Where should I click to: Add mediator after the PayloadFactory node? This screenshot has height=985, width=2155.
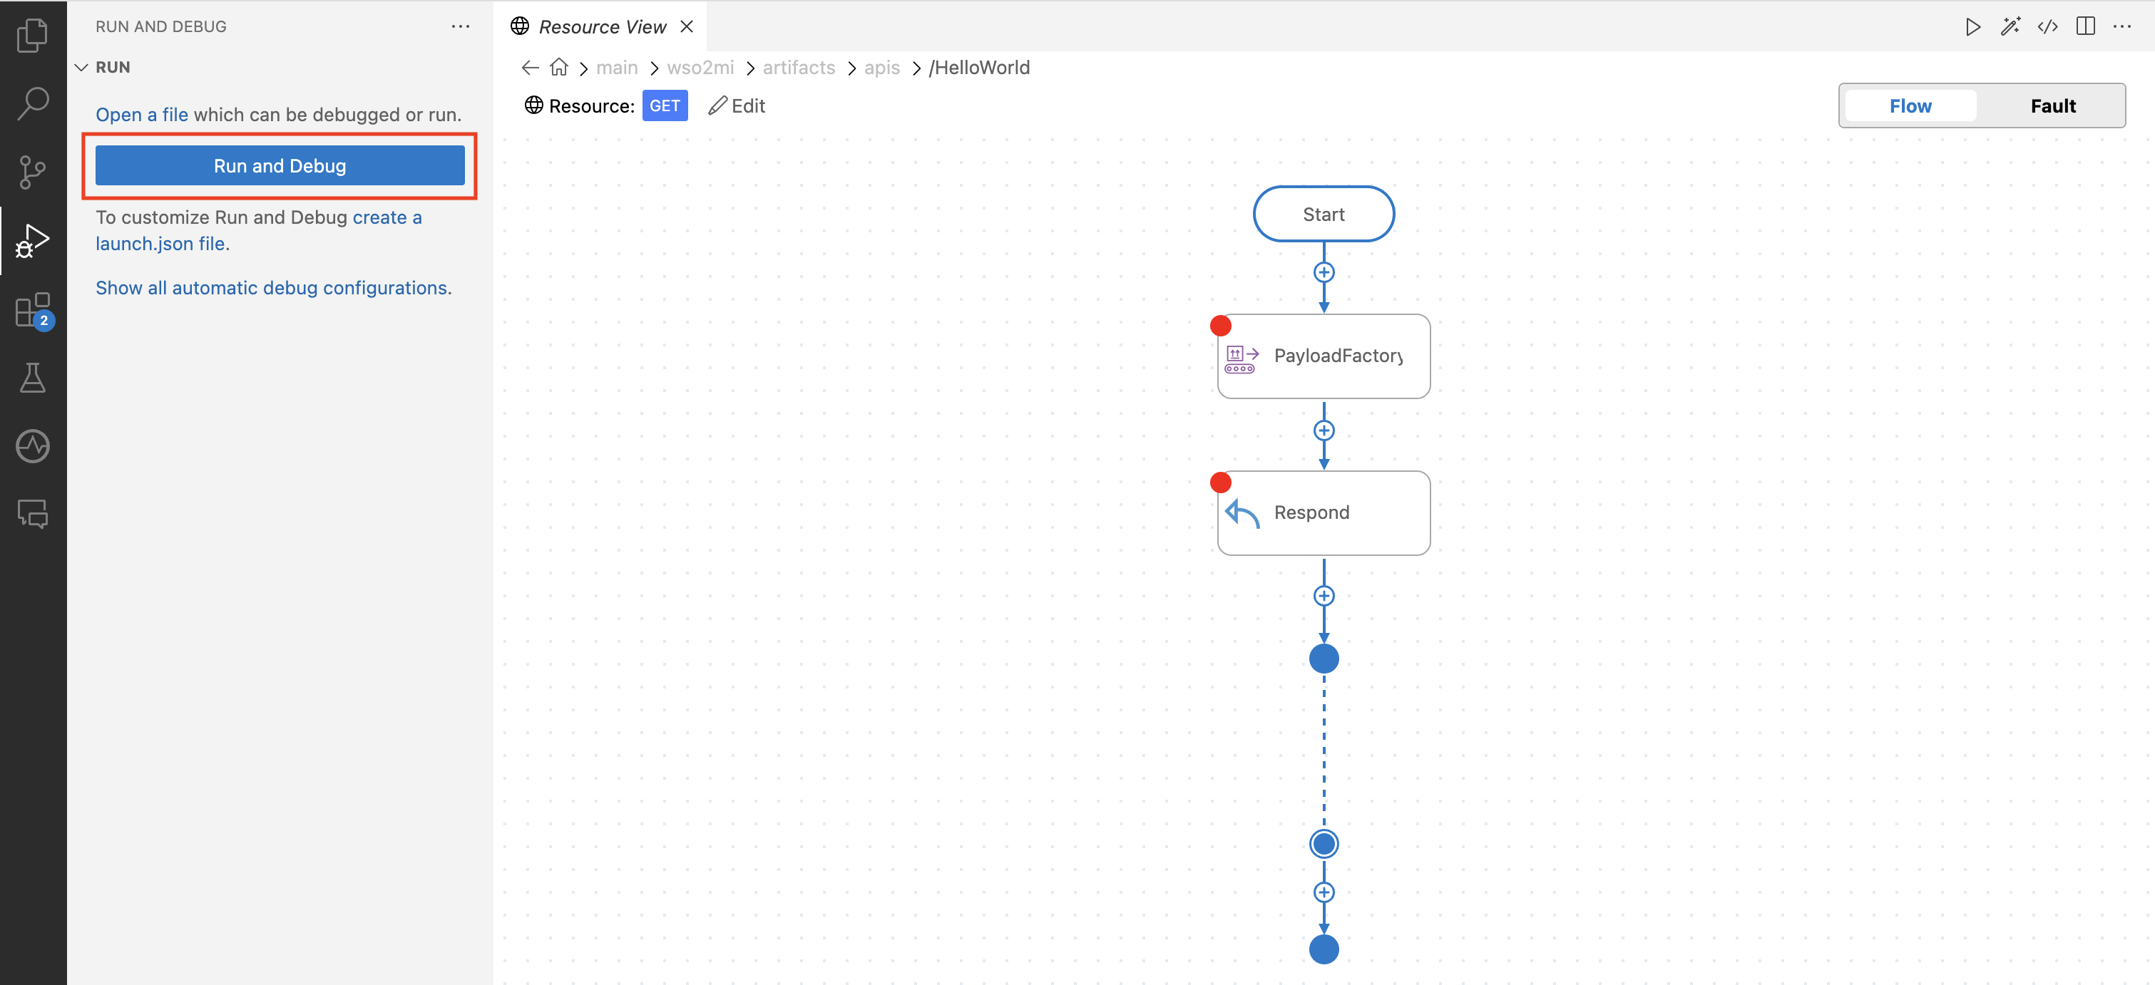pos(1324,430)
